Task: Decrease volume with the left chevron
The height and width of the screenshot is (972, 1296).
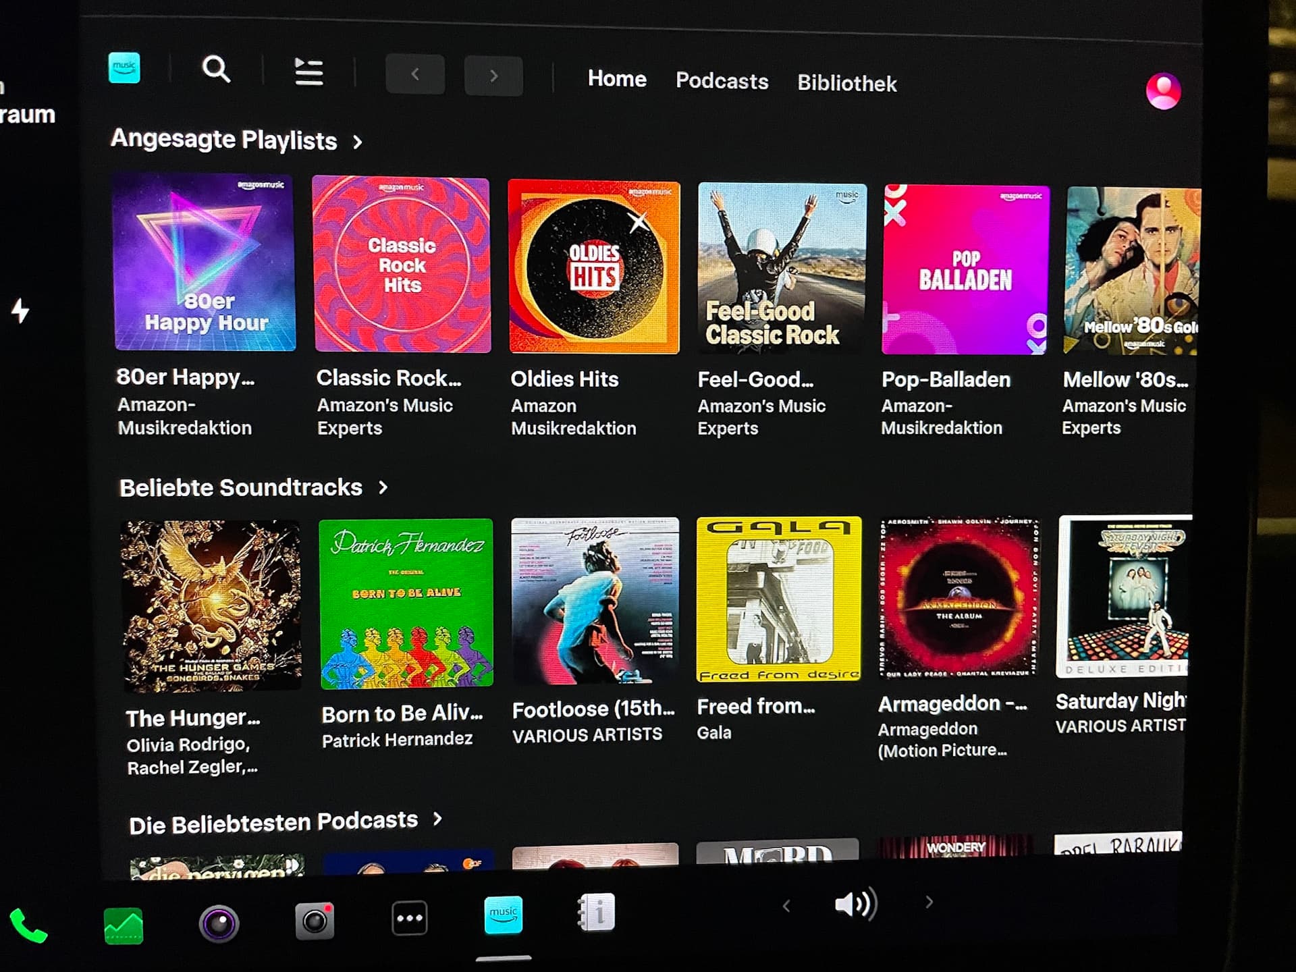Action: tap(786, 906)
